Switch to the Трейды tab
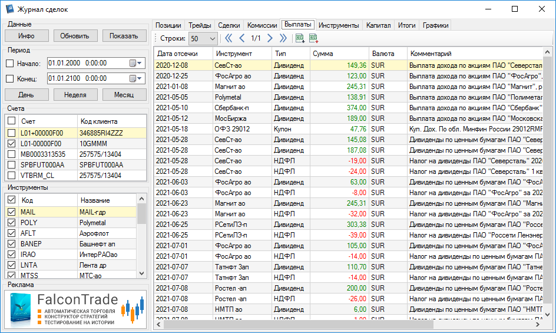The image size is (556, 333). coord(200,25)
